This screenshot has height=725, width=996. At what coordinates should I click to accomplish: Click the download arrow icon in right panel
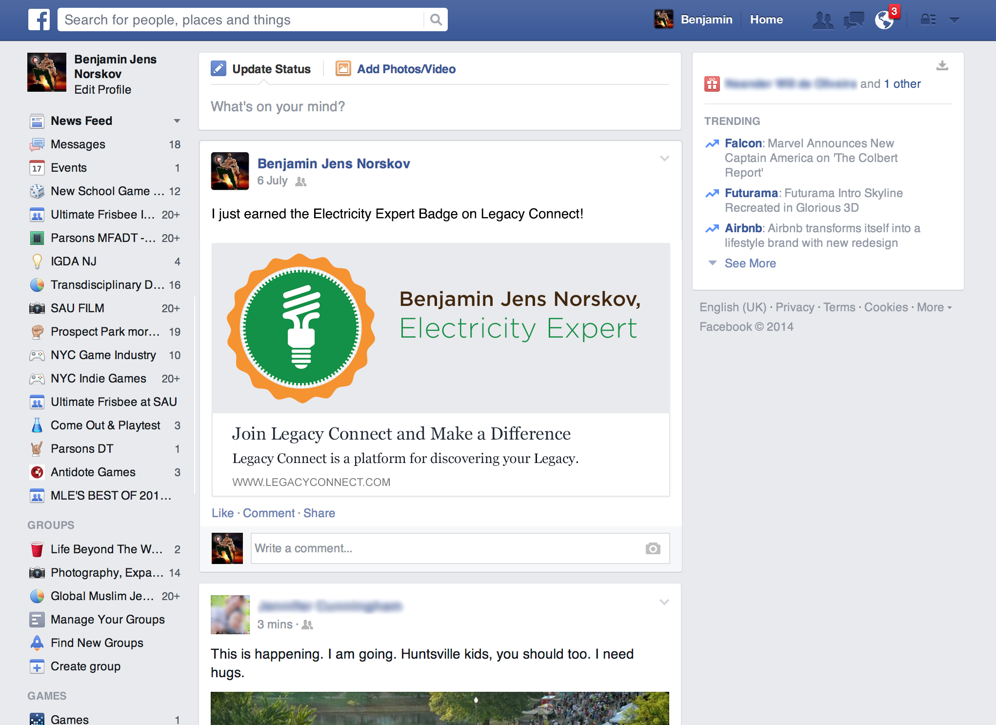pyautogui.click(x=942, y=65)
